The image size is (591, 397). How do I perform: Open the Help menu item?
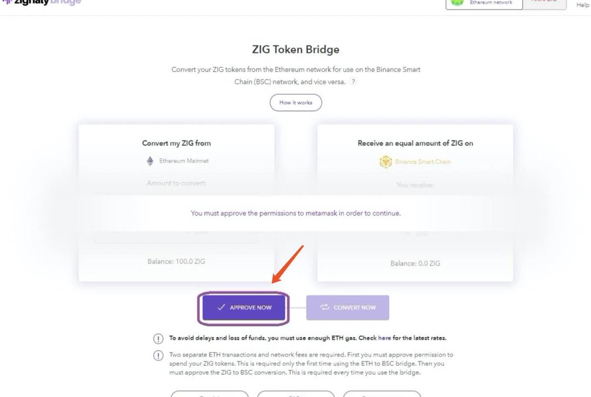[x=582, y=5]
